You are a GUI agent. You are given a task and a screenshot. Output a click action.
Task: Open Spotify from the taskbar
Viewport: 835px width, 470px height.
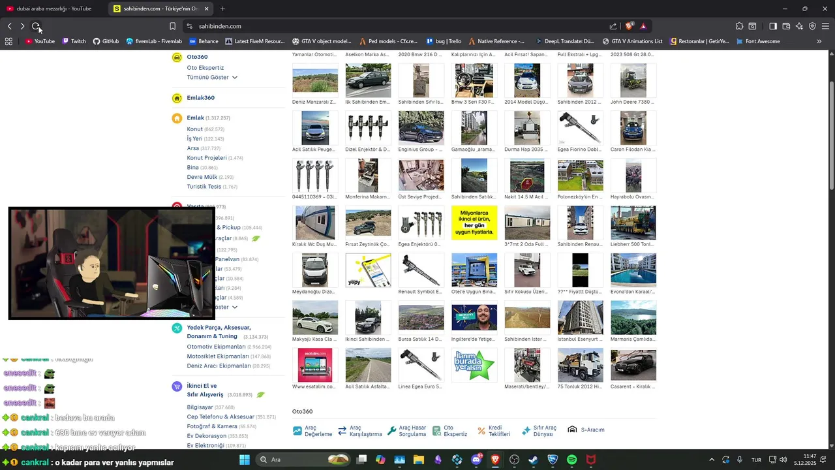(x=572, y=460)
